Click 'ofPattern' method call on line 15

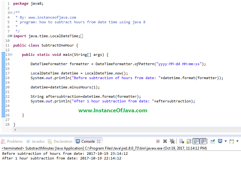coord(144,64)
